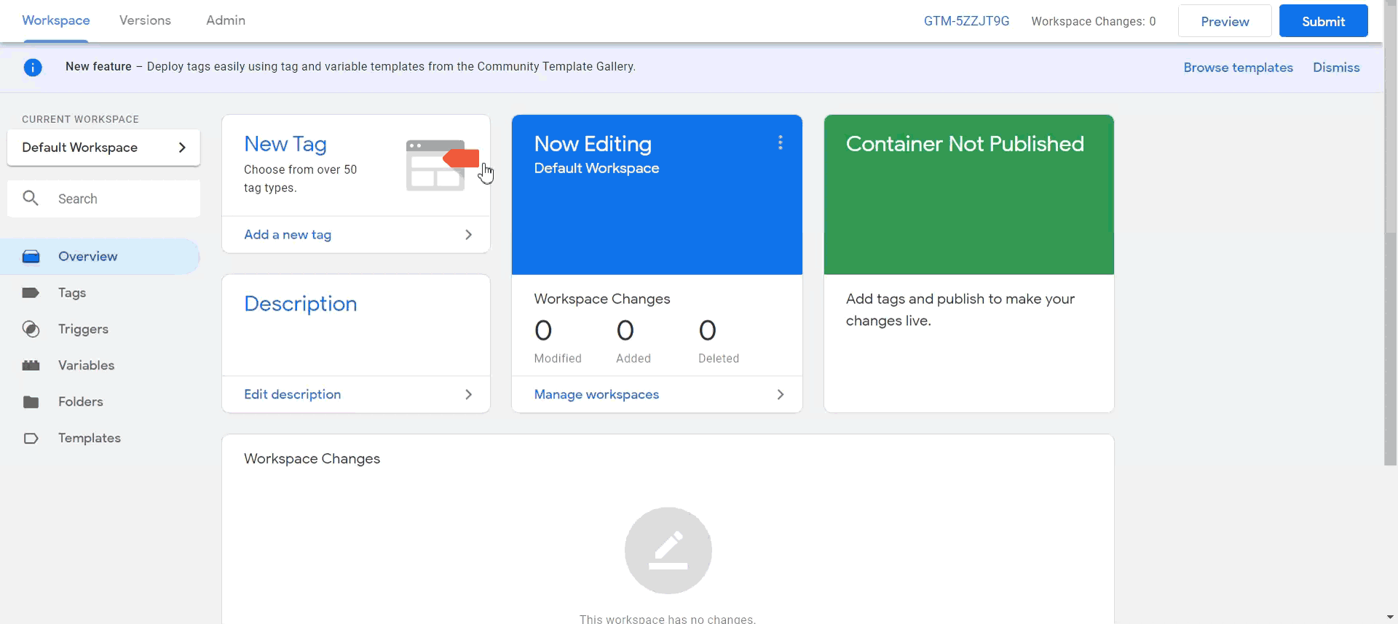Image resolution: width=1398 pixels, height=624 pixels.
Task: Click the New Tag heading
Action: [x=285, y=144]
